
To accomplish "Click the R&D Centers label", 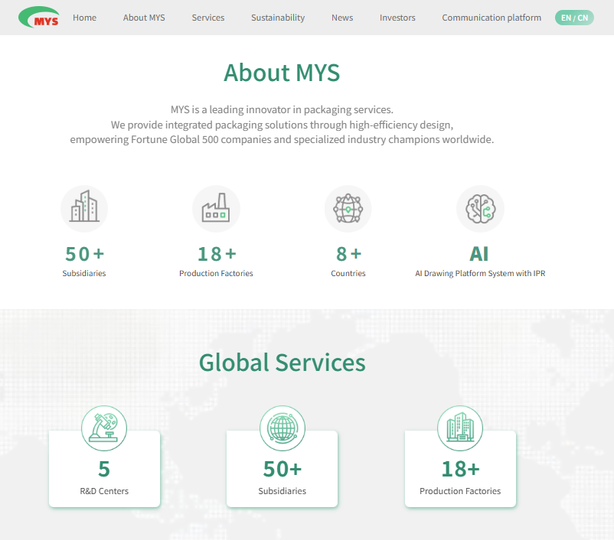I will click(104, 491).
